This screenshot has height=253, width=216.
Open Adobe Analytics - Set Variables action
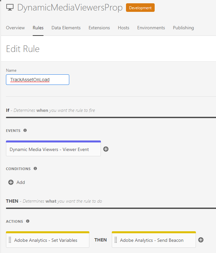[x=48, y=240]
